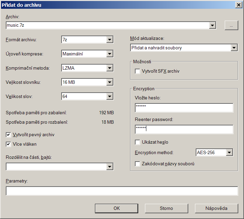Click the browse (...) button next to archive name
Screen dimensions: 244x219
tap(231, 25)
